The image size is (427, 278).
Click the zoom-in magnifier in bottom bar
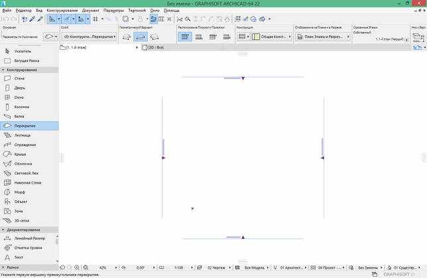click(x=77, y=267)
